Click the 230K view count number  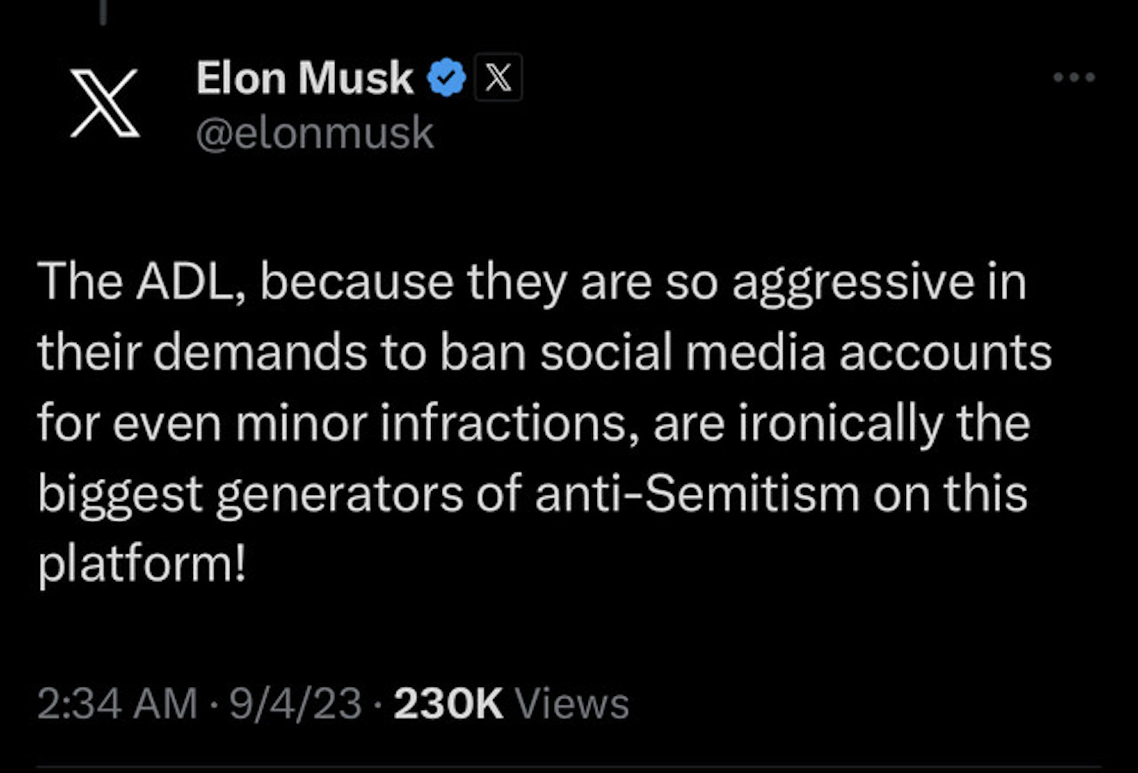tap(448, 703)
